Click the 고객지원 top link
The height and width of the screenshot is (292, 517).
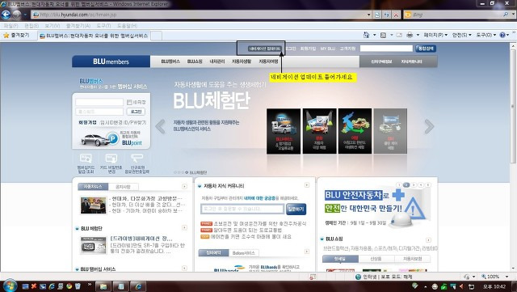pyautogui.click(x=348, y=49)
